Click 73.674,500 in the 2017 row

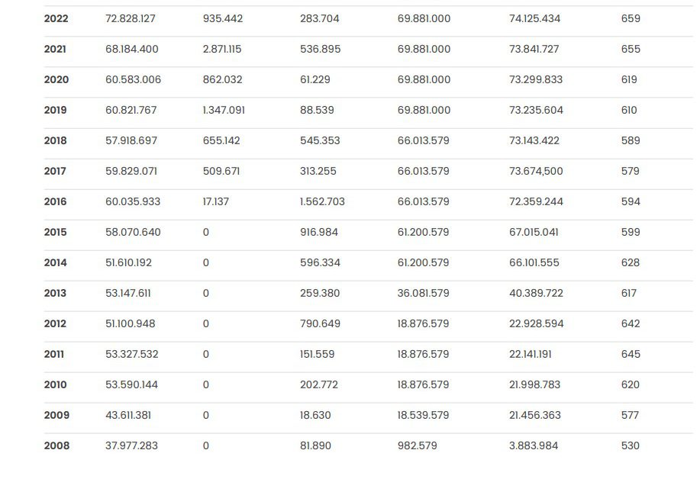click(x=536, y=172)
